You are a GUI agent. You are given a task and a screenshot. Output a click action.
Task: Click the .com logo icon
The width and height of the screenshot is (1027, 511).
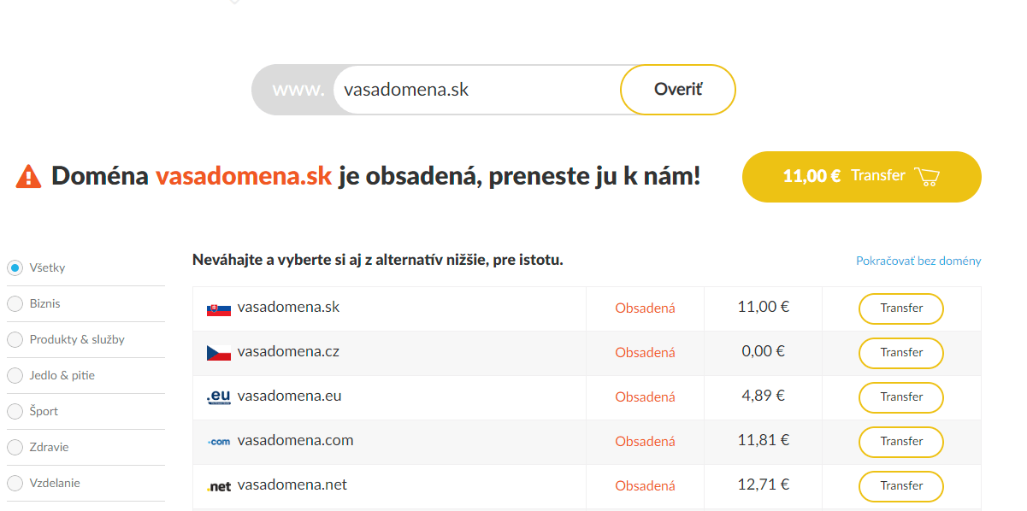click(219, 442)
